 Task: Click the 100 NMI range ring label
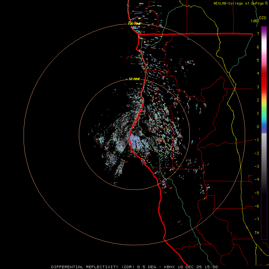(x=134, y=24)
